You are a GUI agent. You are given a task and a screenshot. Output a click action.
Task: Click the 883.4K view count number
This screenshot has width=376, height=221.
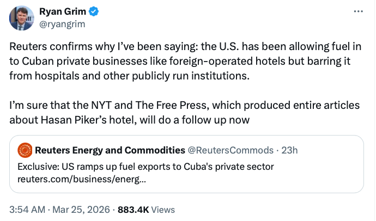[x=133, y=209]
